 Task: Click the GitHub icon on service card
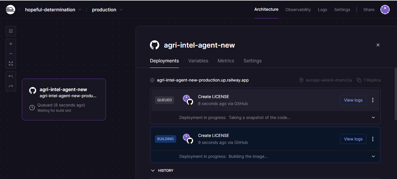point(33,90)
